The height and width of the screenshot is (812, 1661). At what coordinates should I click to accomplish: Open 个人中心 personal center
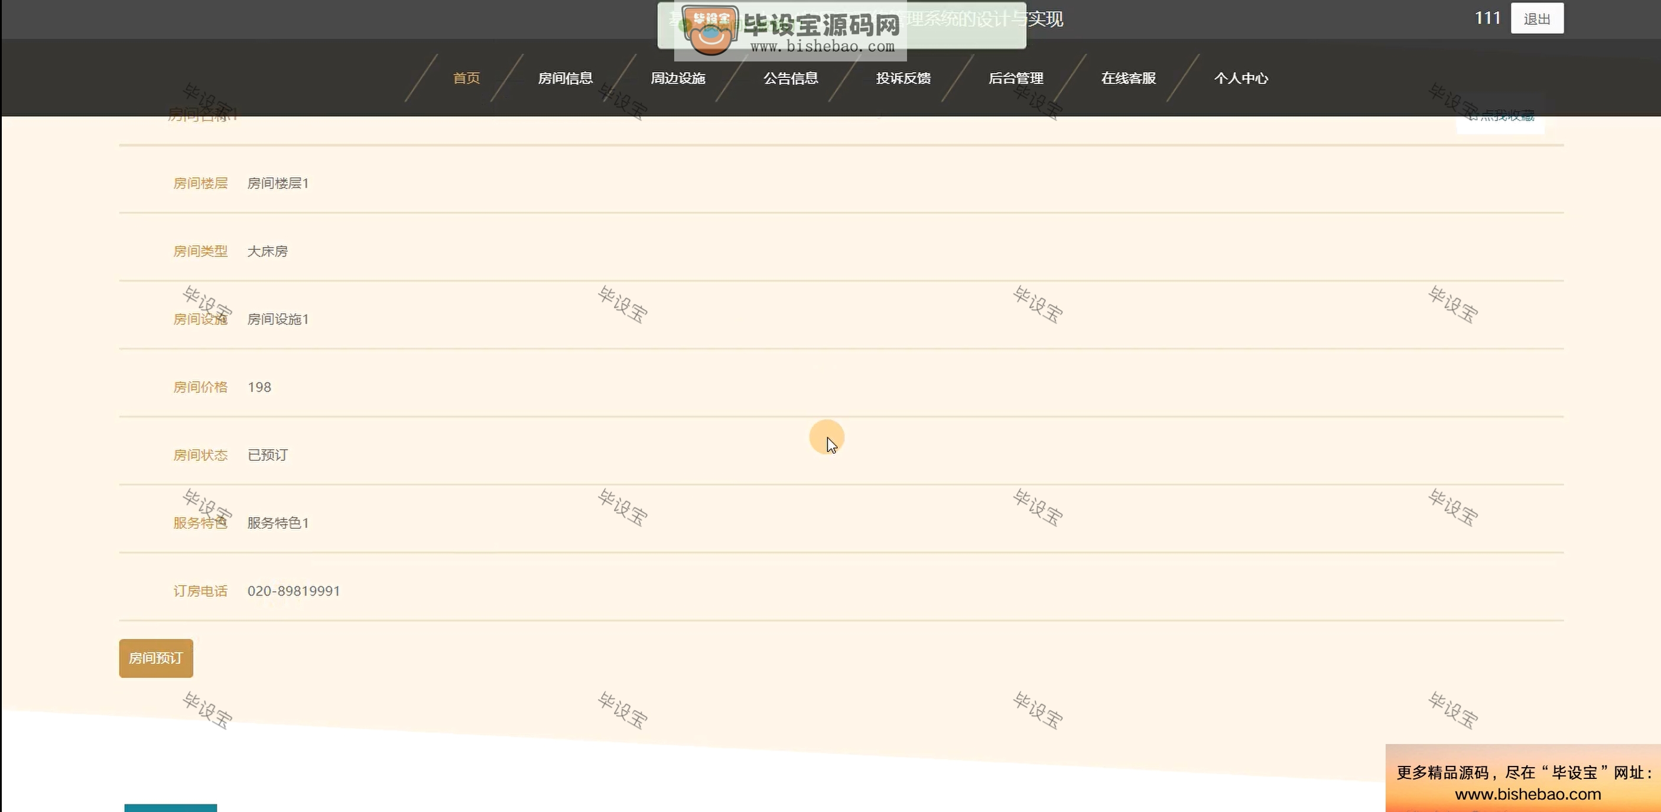(x=1241, y=78)
